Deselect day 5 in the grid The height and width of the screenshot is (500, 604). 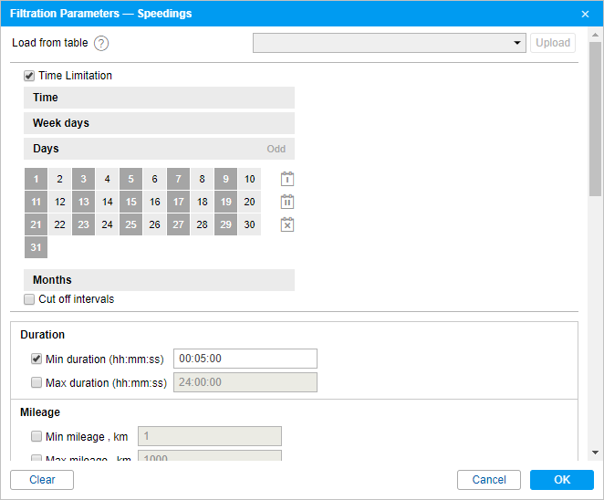click(x=131, y=179)
